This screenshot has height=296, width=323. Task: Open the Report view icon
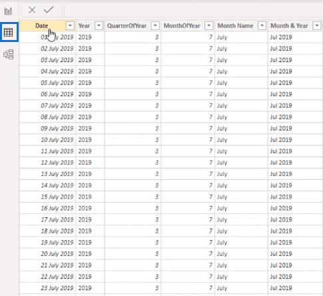click(x=8, y=11)
